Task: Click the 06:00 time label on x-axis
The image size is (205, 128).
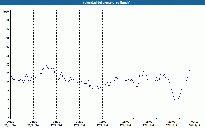Action: point(56,122)
